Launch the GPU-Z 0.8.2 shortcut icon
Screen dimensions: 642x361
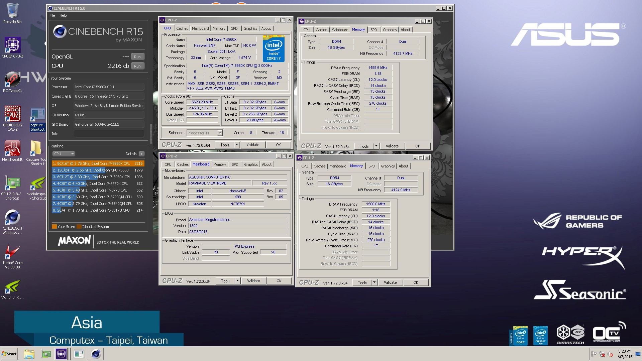tap(12, 188)
